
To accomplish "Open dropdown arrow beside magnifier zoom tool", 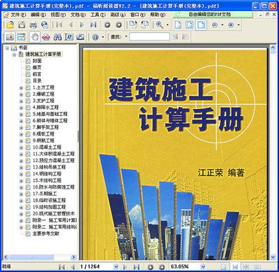I will 167,25.
